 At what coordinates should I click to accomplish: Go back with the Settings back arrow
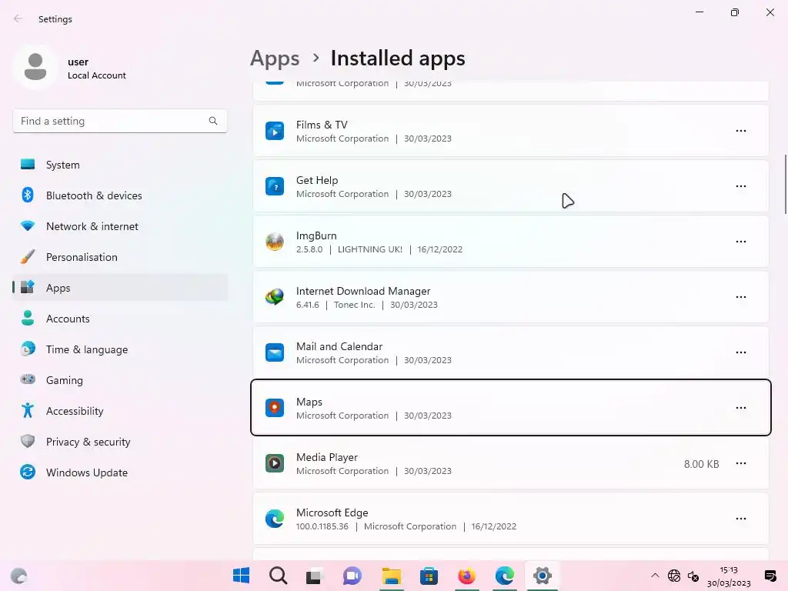(x=18, y=18)
